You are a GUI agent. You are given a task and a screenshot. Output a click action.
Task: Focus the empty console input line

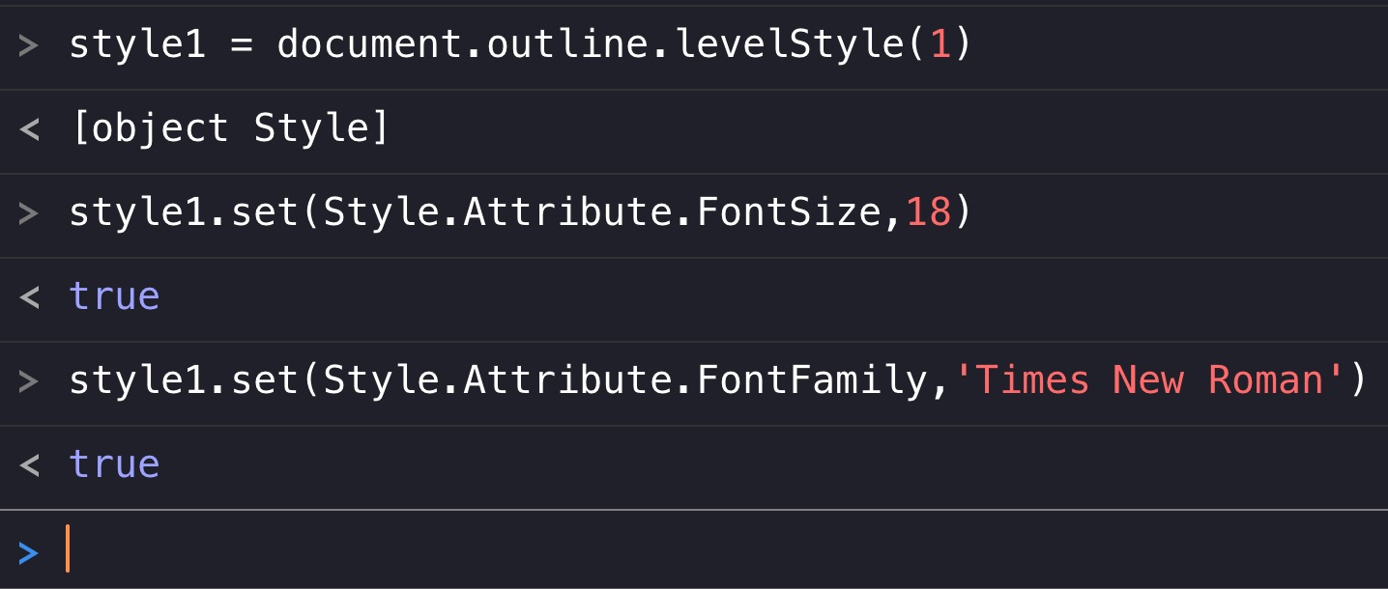pyautogui.click(x=677, y=548)
